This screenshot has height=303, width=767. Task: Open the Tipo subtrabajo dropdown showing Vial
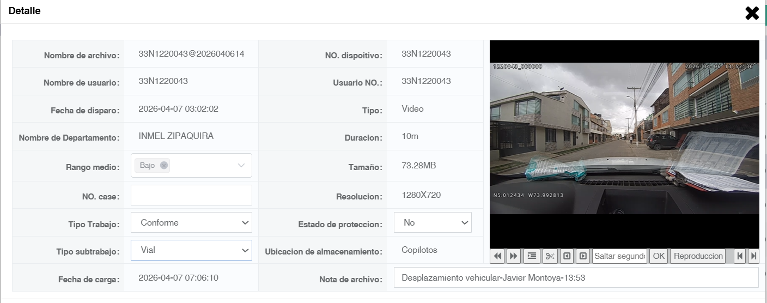coord(191,250)
